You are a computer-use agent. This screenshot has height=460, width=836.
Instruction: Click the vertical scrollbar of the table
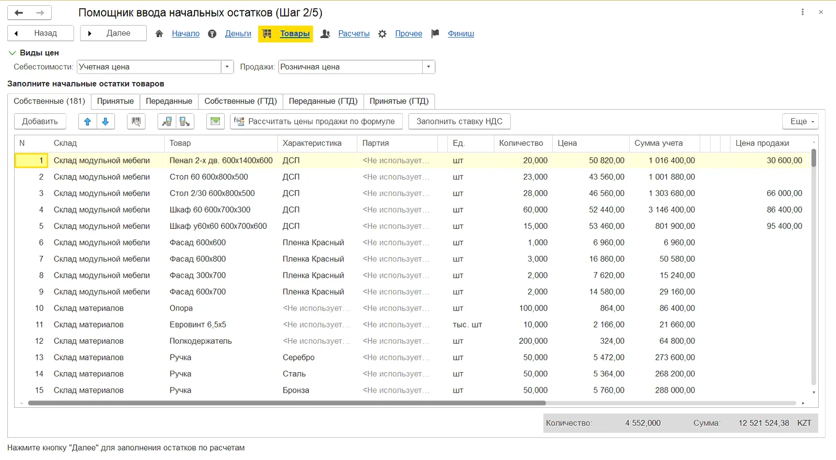(814, 159)
